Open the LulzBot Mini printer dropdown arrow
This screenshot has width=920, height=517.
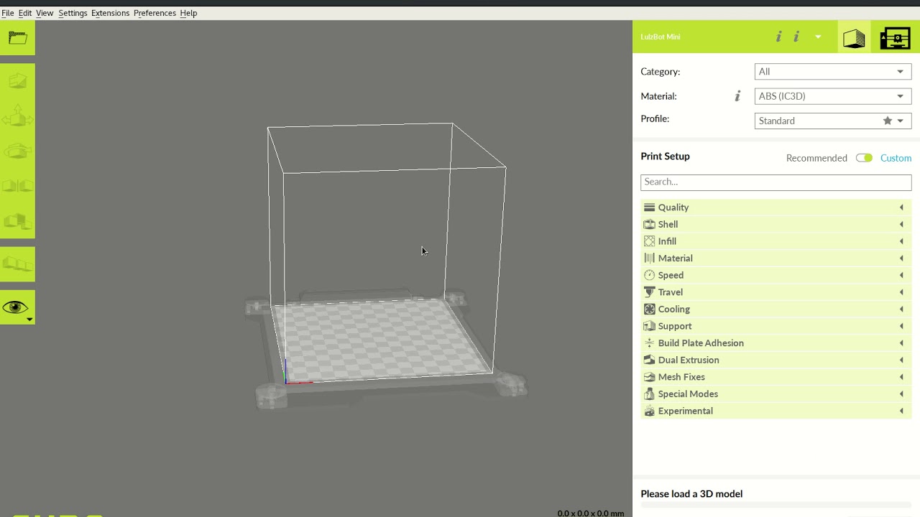(818, 37)
